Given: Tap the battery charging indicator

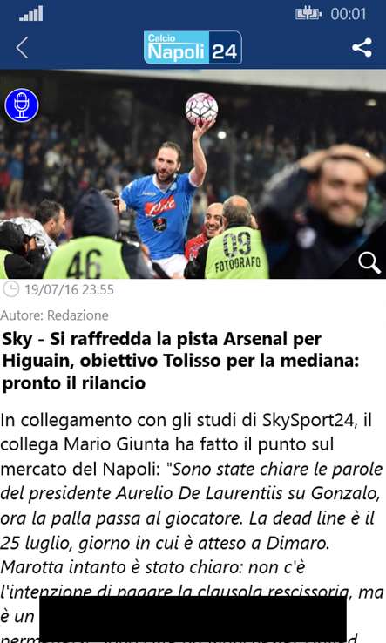Looking at the screenshot, I should click(308, 14).
